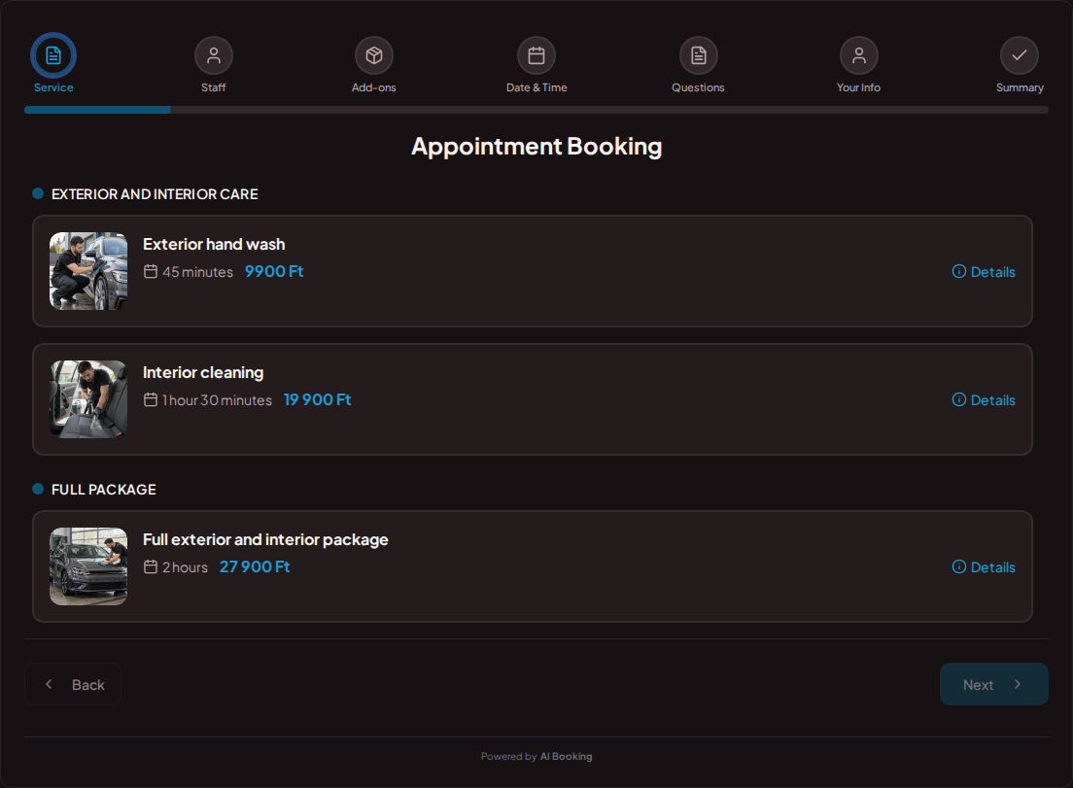Choose the Interior cleaning service title
The image size is (1073, 788).
(202, 373)
